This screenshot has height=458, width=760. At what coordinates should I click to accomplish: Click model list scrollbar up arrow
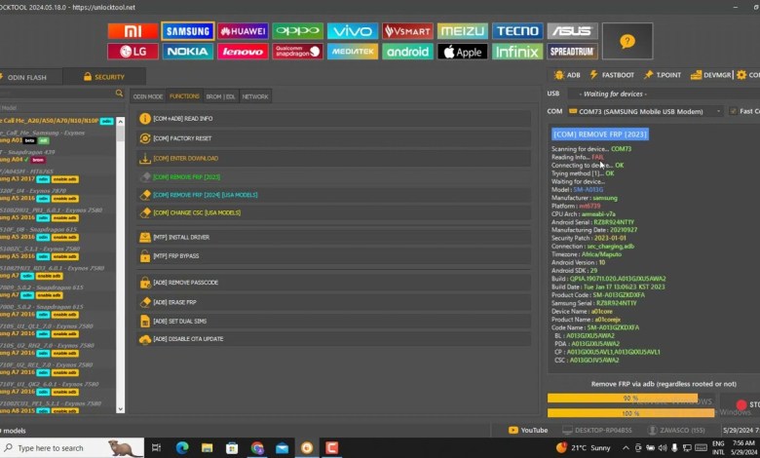tap(120, 121)
